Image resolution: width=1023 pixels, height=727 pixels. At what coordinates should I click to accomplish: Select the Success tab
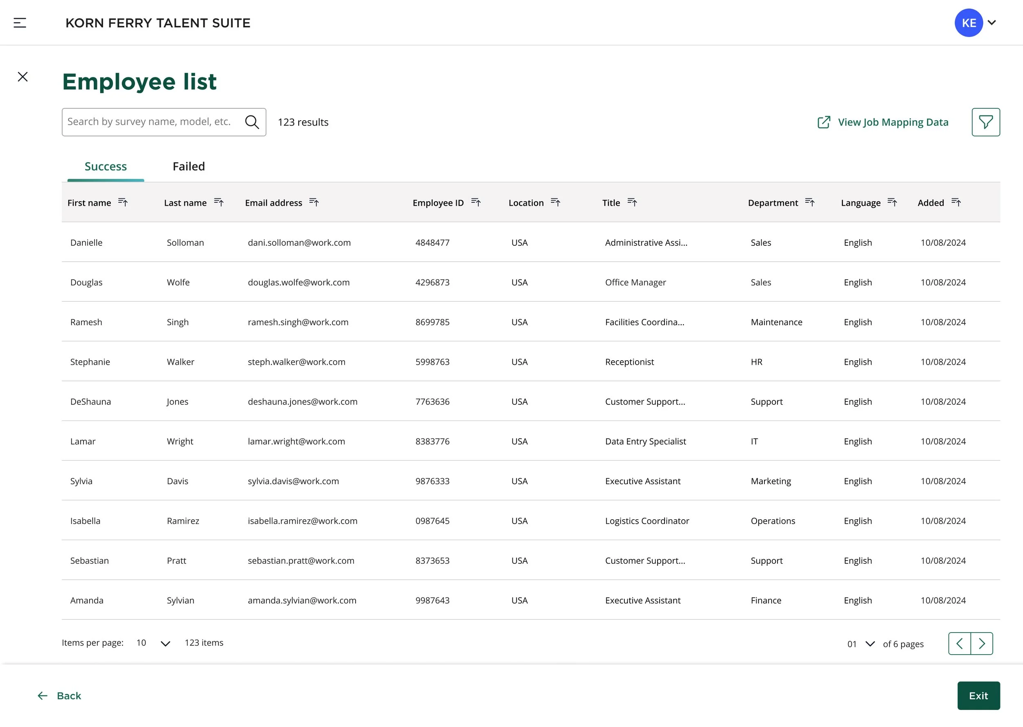pyautogui.click(x=106, y=166)
